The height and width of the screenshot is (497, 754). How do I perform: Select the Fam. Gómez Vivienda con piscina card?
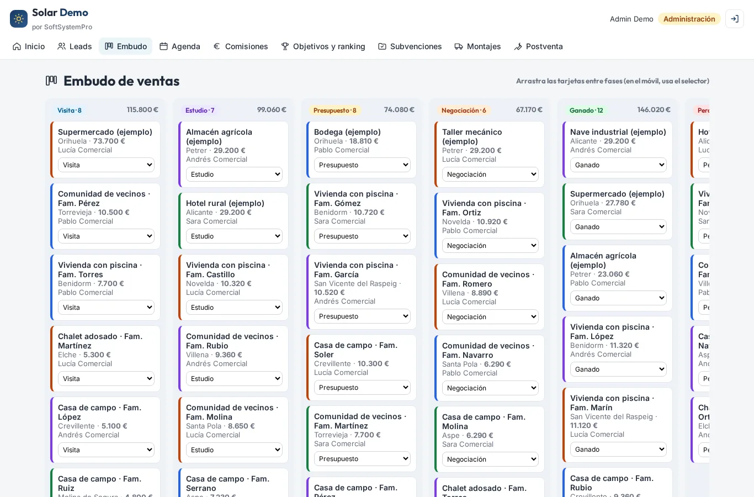point(362,216)
